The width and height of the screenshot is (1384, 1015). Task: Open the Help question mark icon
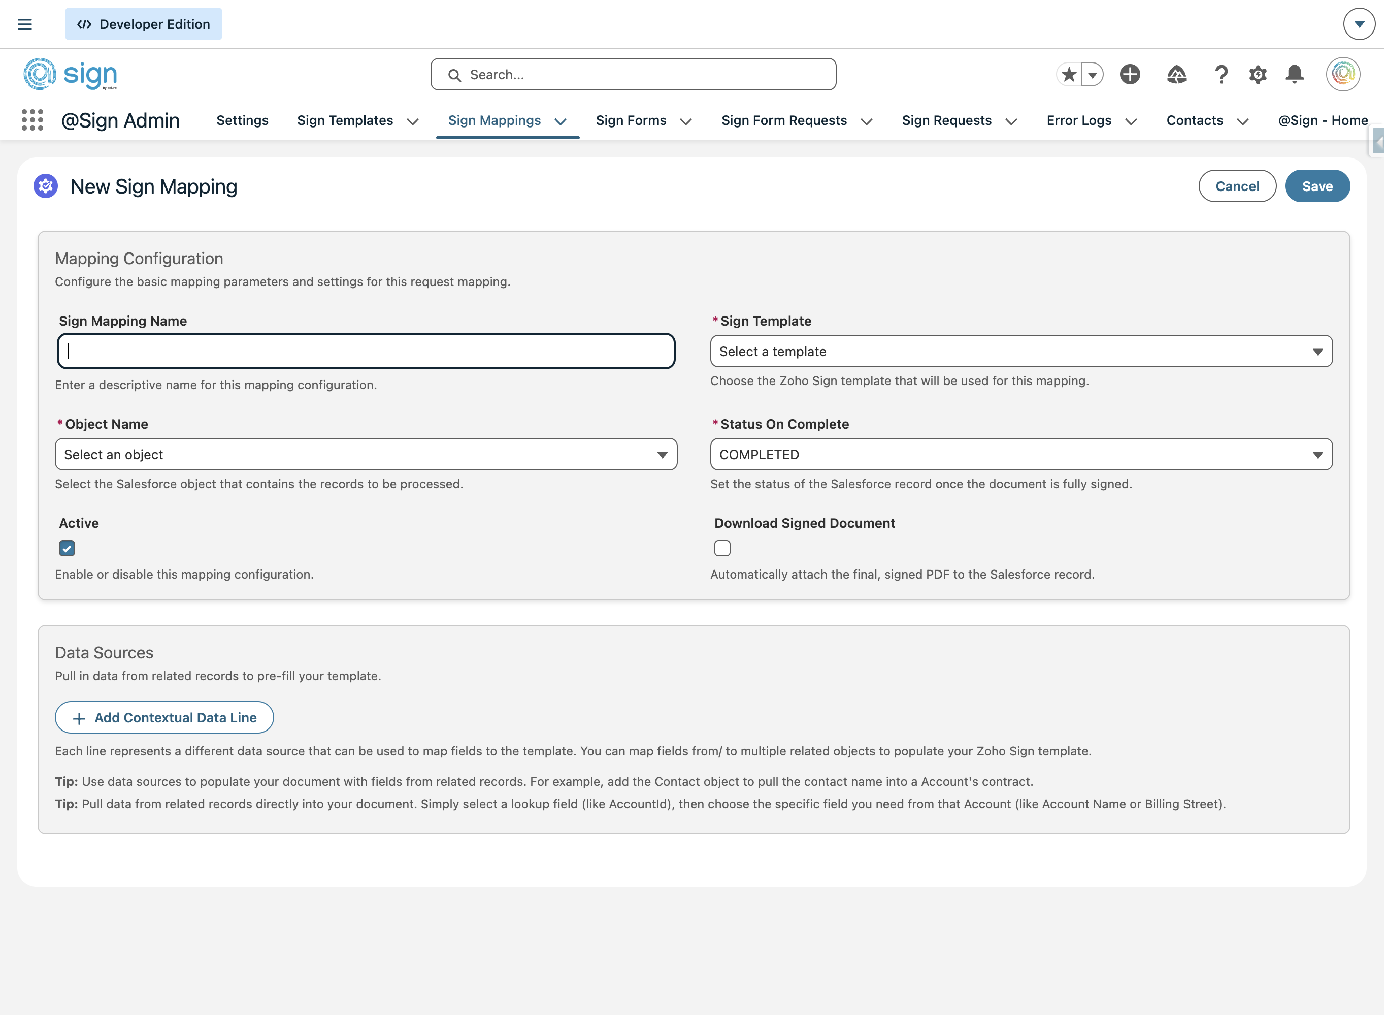click(1222, 74)
